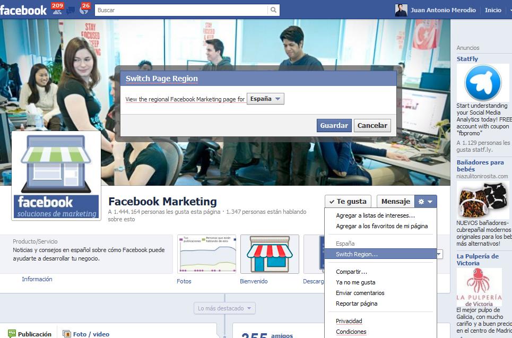Open the Información link
The height and width of the screenshot is (338, 512).
pos(37,279)
